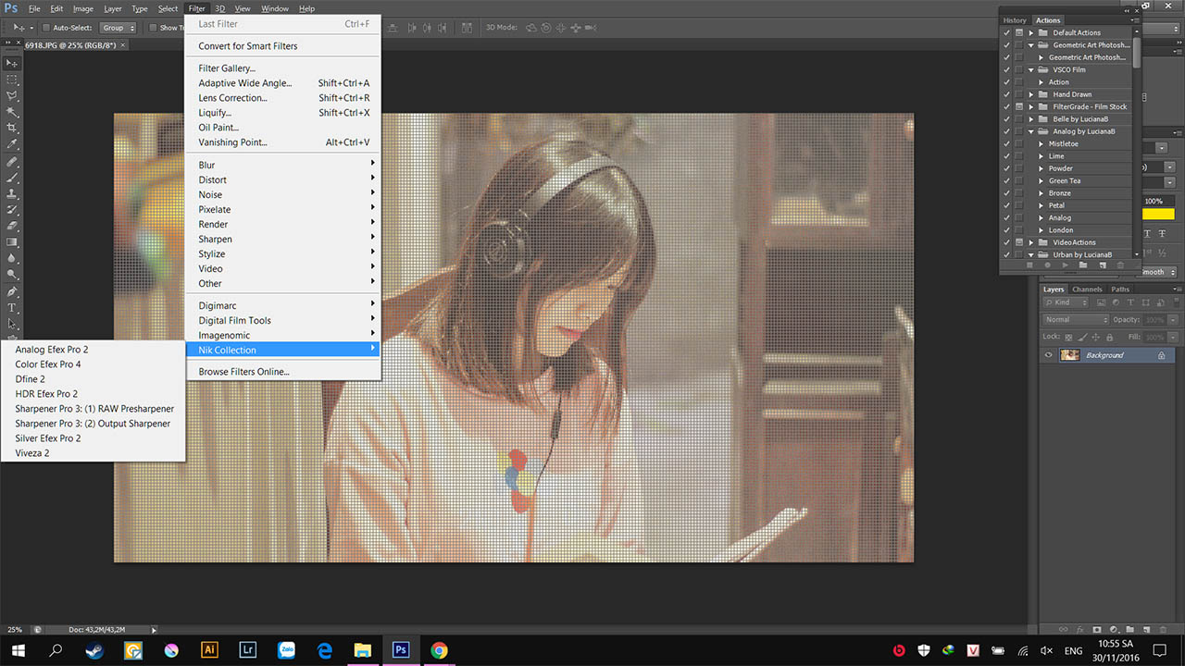1185x666 pixels.
Task: Select the Eyedropper tool
Action: pos(12,144)
